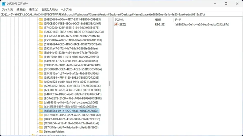Select key {EDC978D6-4D53-4b2f-A265-5805674BE568}
This screenshot has width=243, height=136.
pyautogui.click(x=72, y=115)
